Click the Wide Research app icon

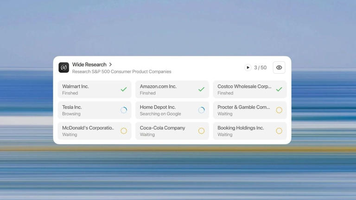(64, 68)
